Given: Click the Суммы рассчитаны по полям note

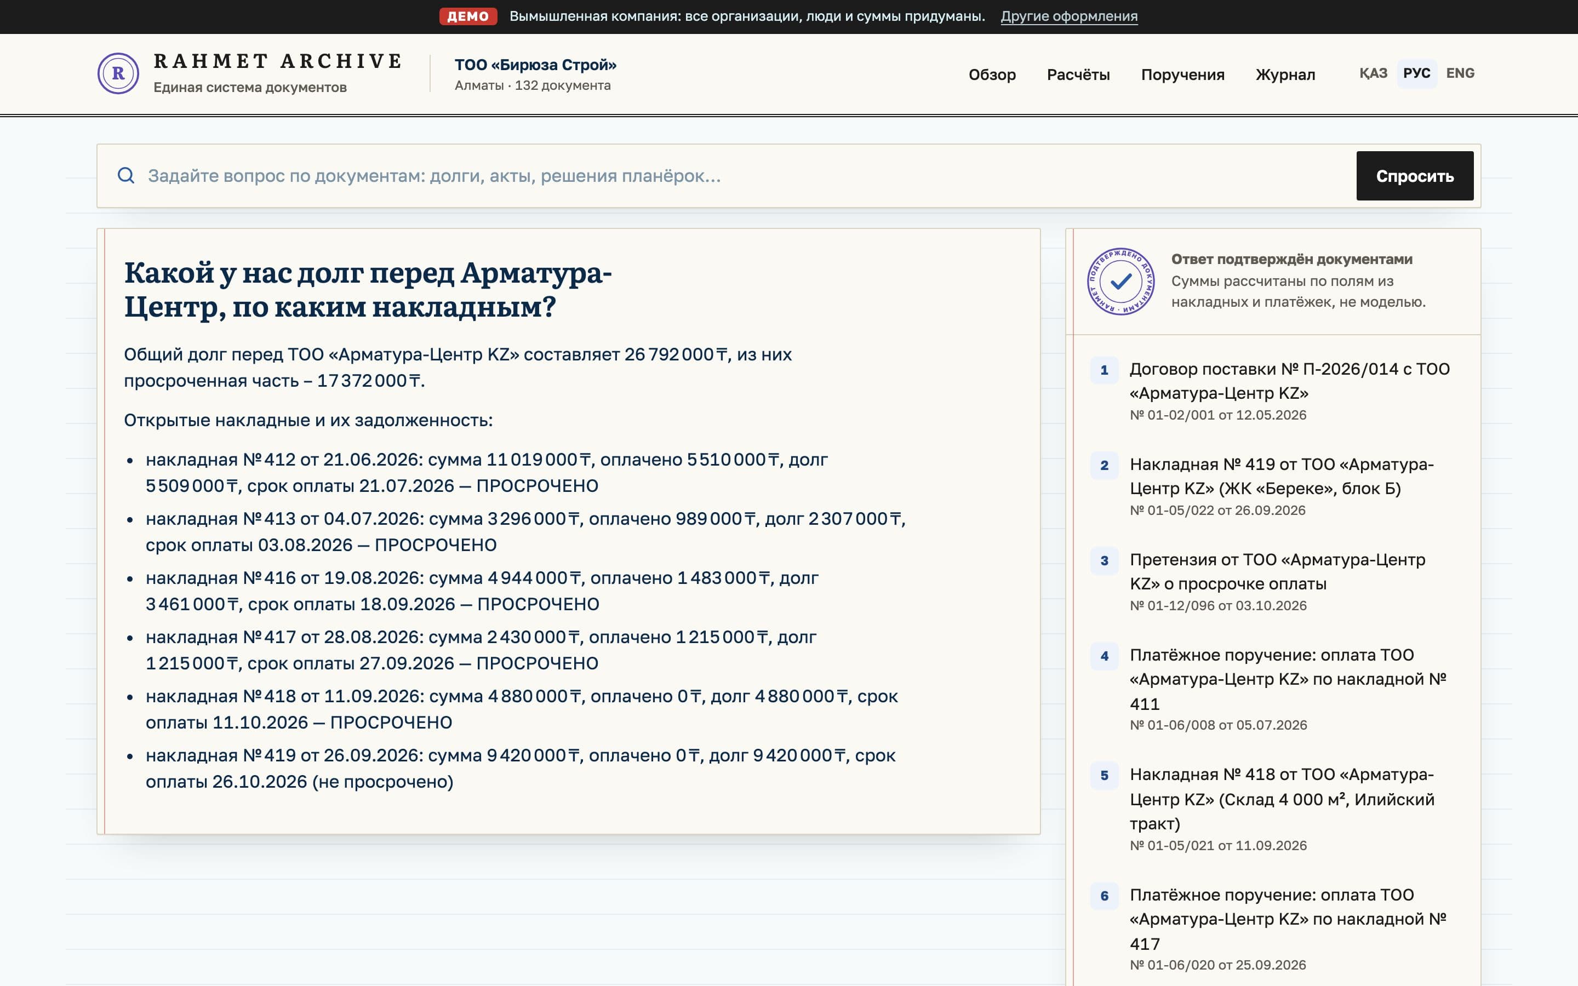Looking at the screenshot, I should coord(1298,291).
